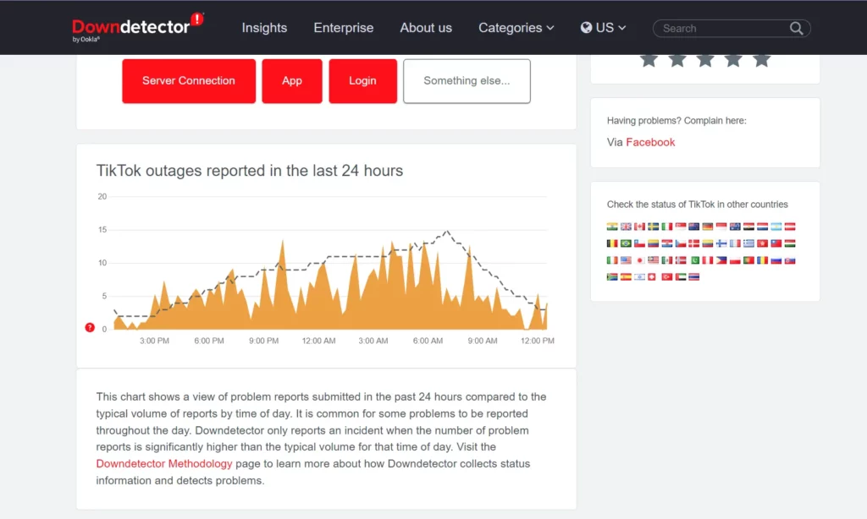
Task: Click the "Having problems? Complain here:" text
Action: 676,120
